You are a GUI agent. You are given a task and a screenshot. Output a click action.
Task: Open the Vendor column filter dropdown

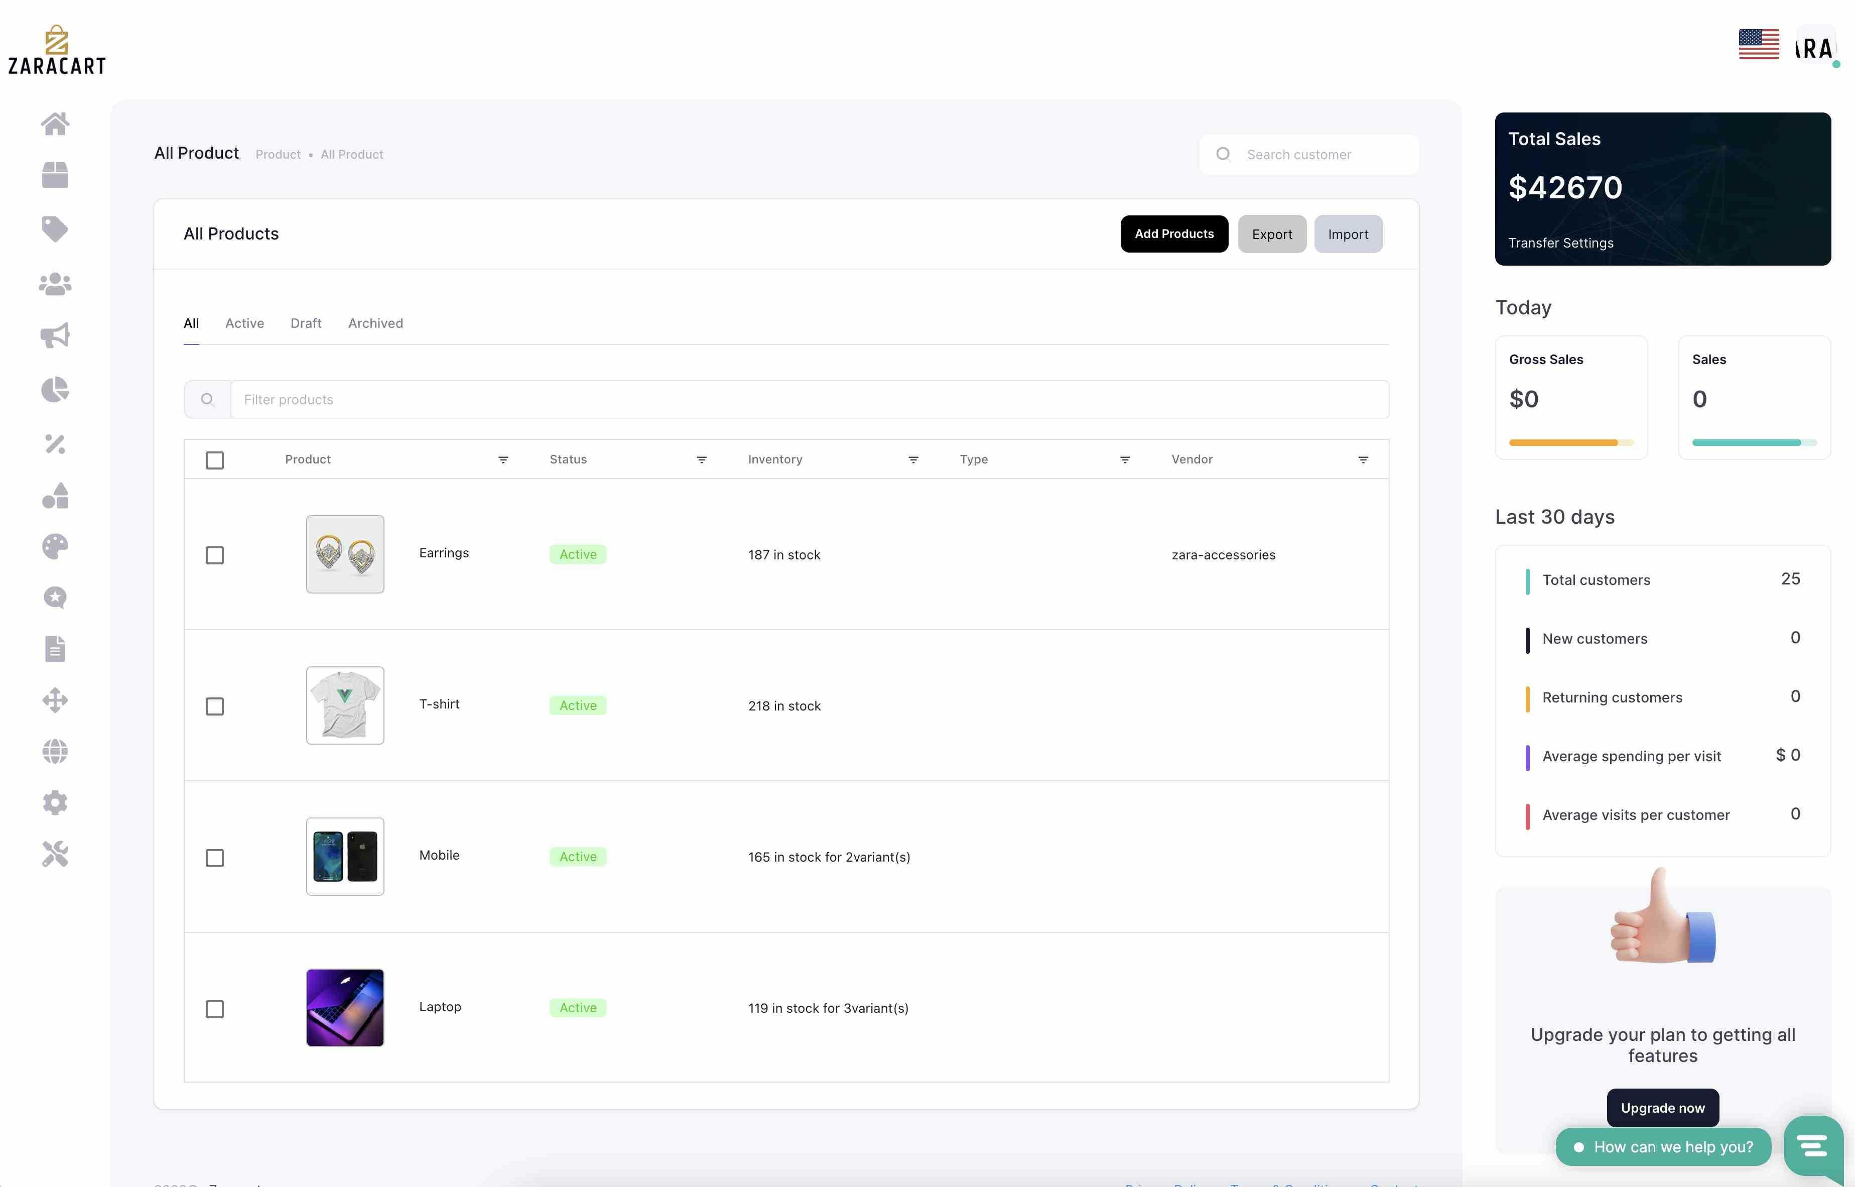1363,459
